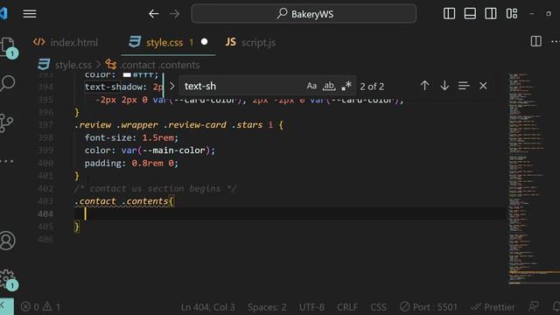Viewport: 560px width, 315px height.
Task: Toggle Use Regular Expression in Find widget
Action: [x=346, y=86]
